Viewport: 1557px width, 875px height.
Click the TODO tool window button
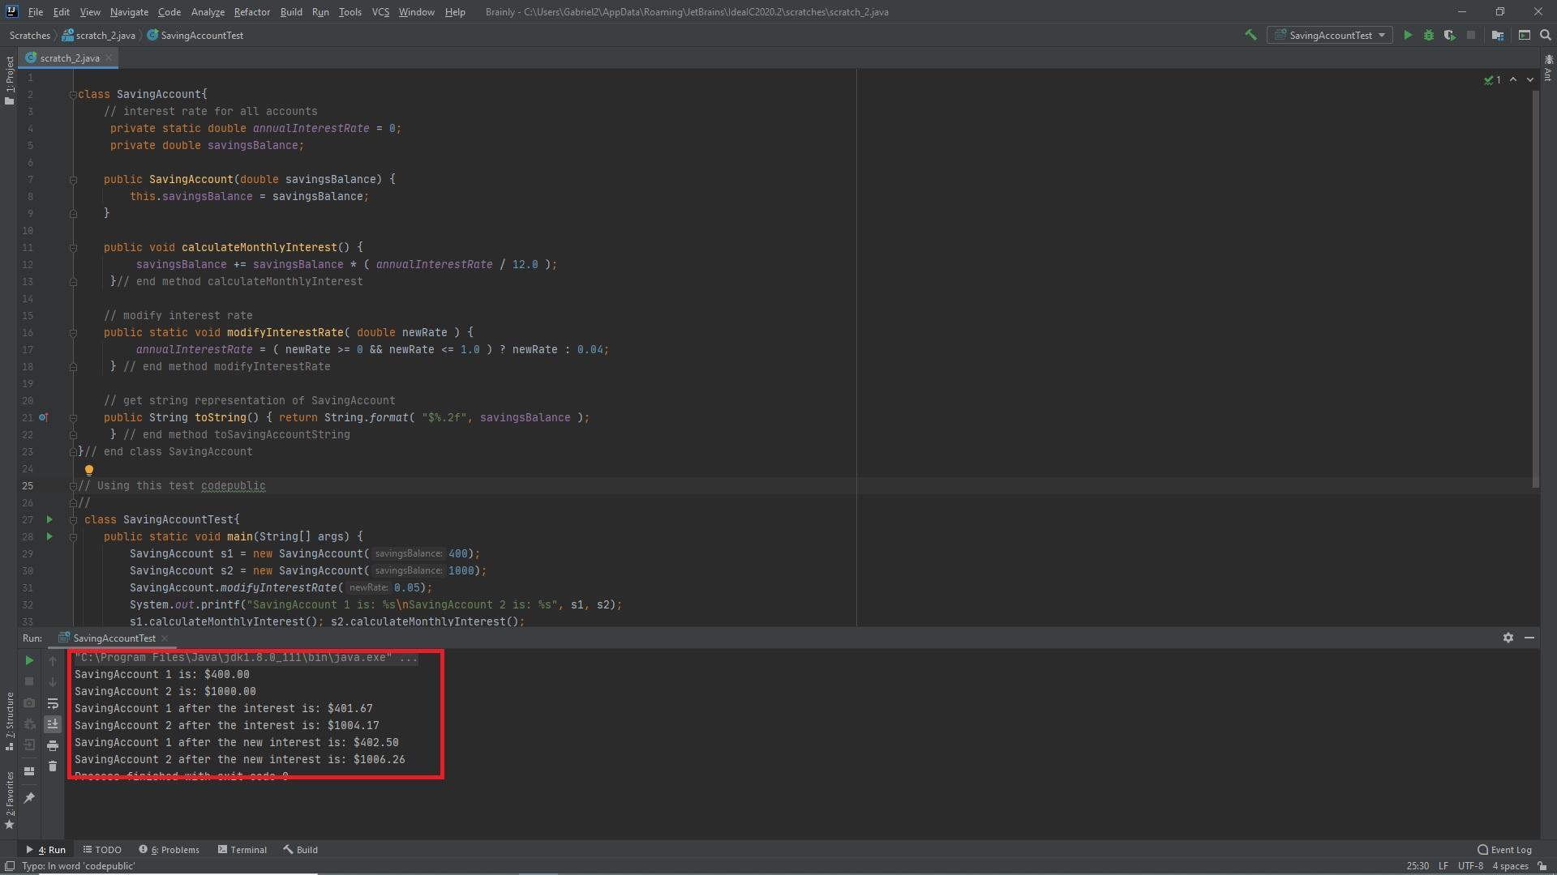coord(102,850)
